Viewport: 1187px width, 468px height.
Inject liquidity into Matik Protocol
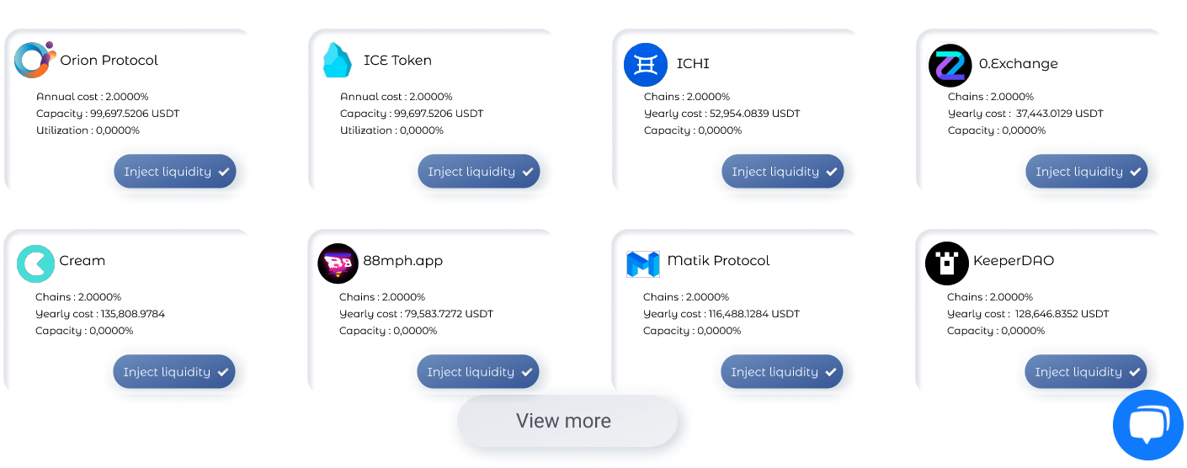pos(782,371)
